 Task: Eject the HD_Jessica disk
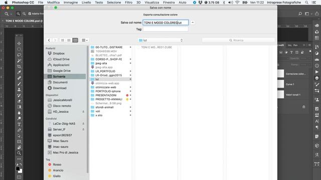tap(83, 111)
